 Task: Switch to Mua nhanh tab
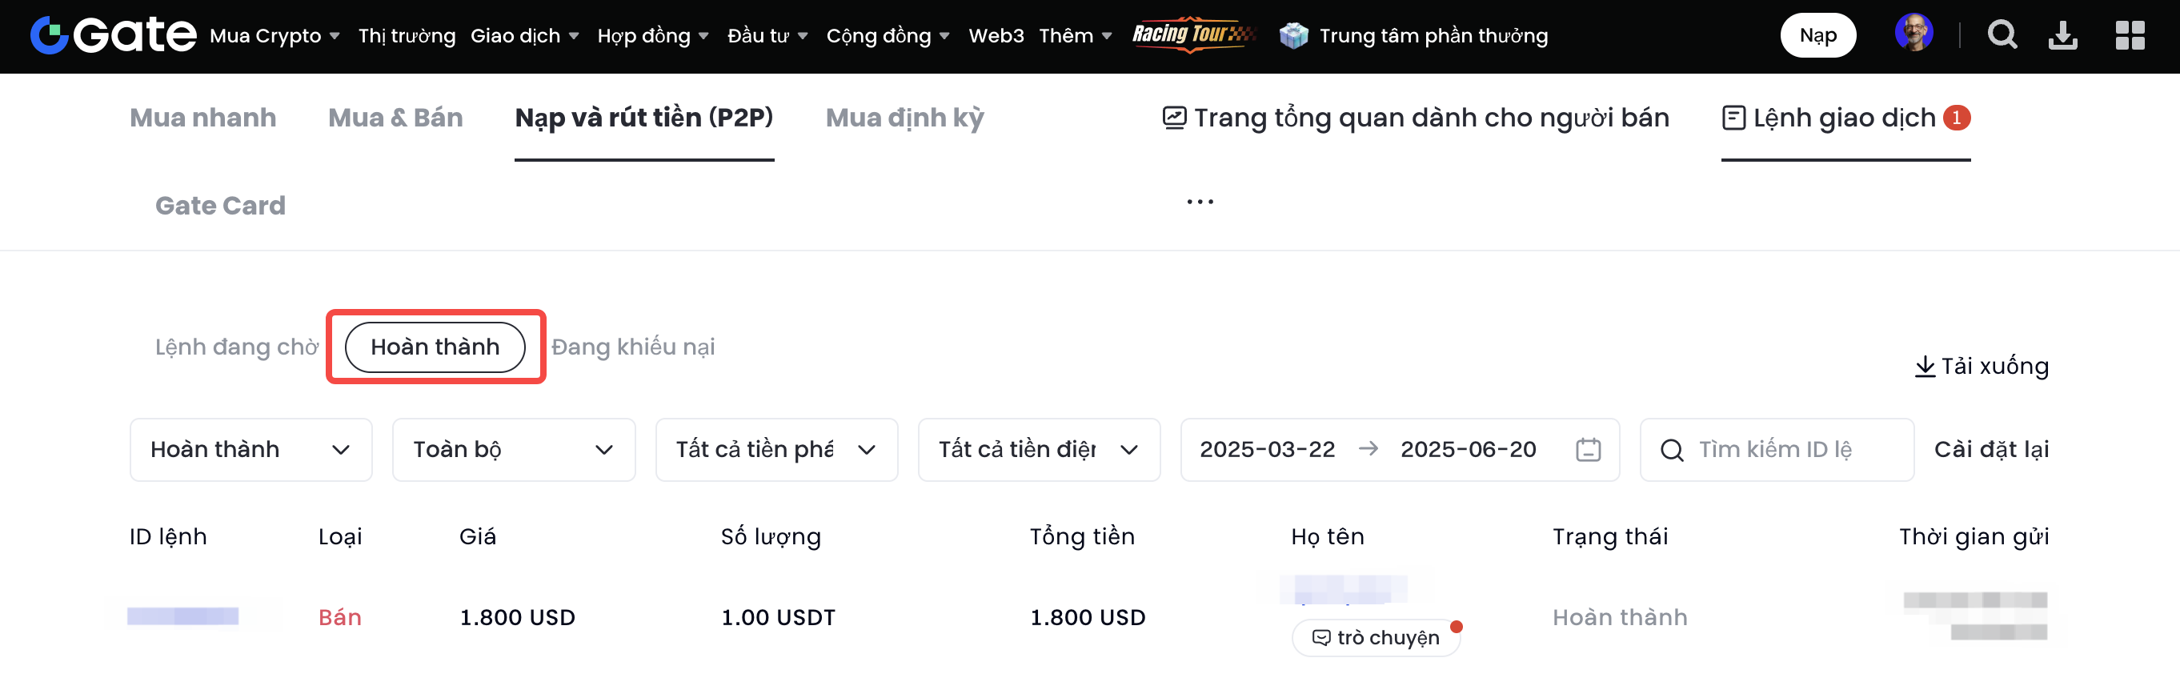pos(203,118)
